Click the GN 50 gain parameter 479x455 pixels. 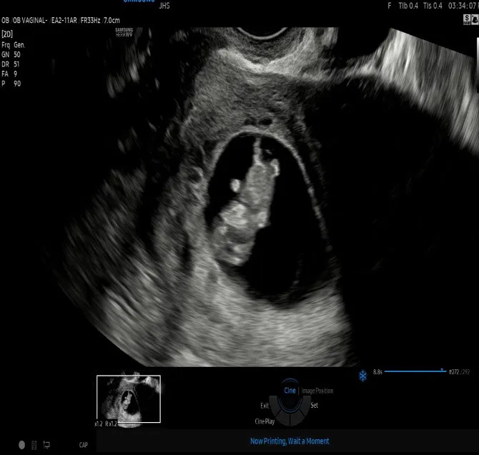point(11,55)
